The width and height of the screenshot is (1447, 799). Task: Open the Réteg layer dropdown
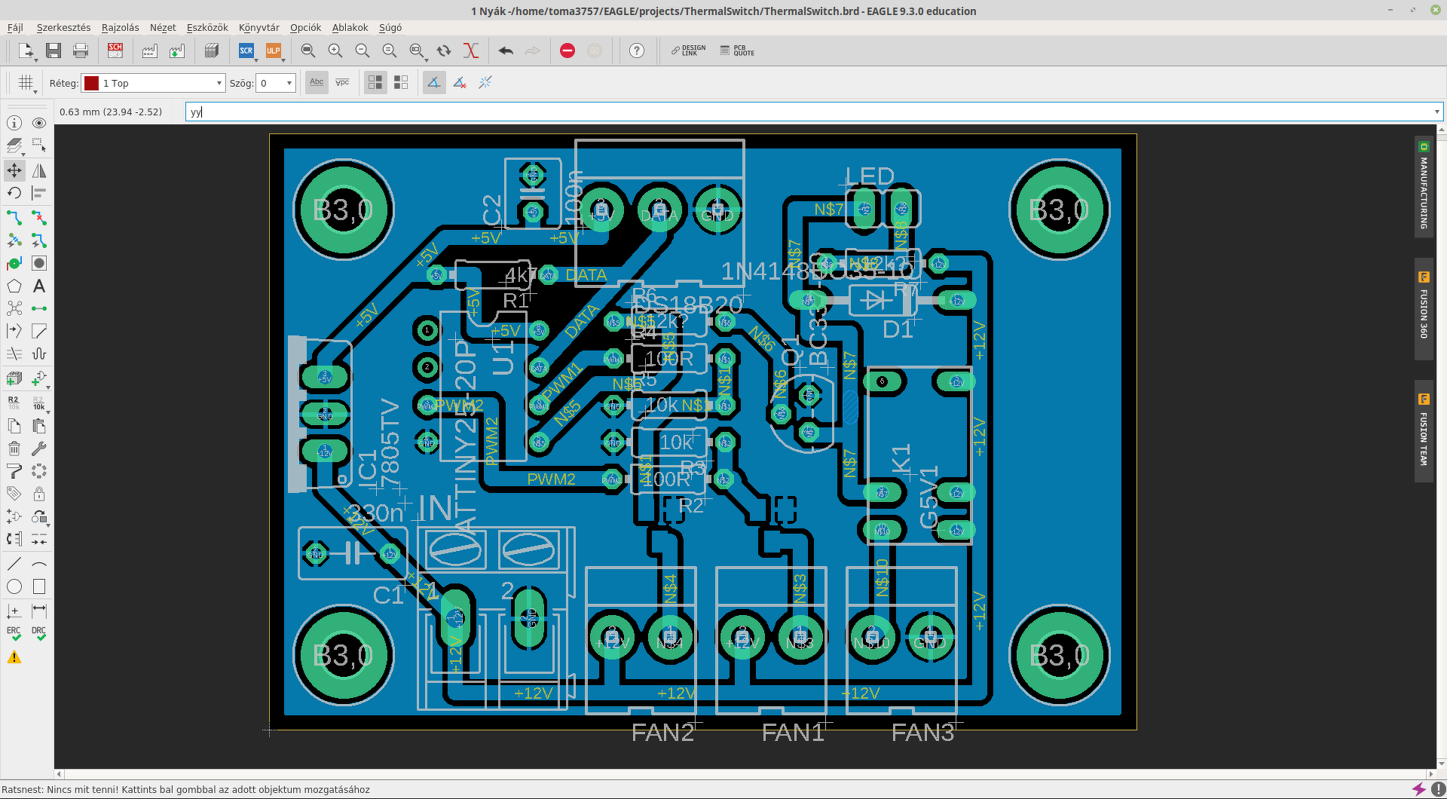154,83
